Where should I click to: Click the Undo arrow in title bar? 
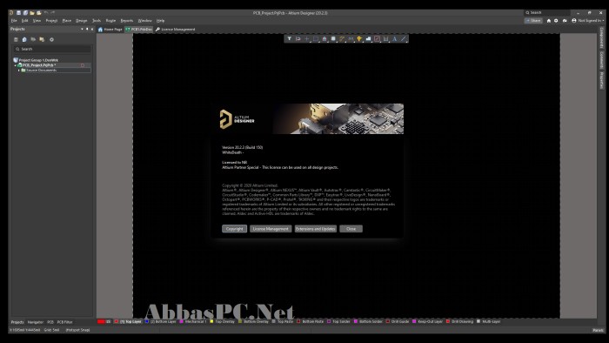tap(46, 13)
